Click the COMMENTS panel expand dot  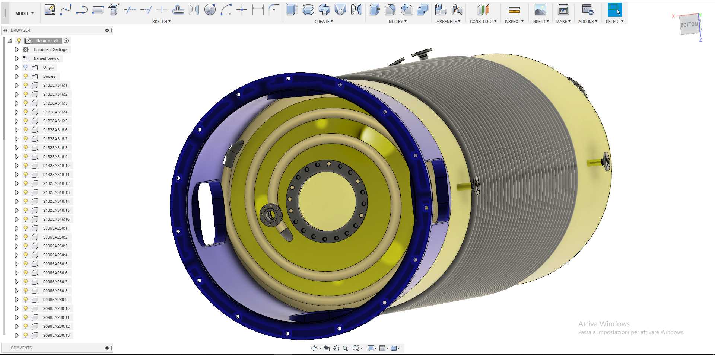pos(107,348)
